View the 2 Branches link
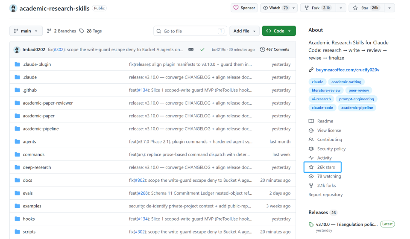 coord(61,31)
